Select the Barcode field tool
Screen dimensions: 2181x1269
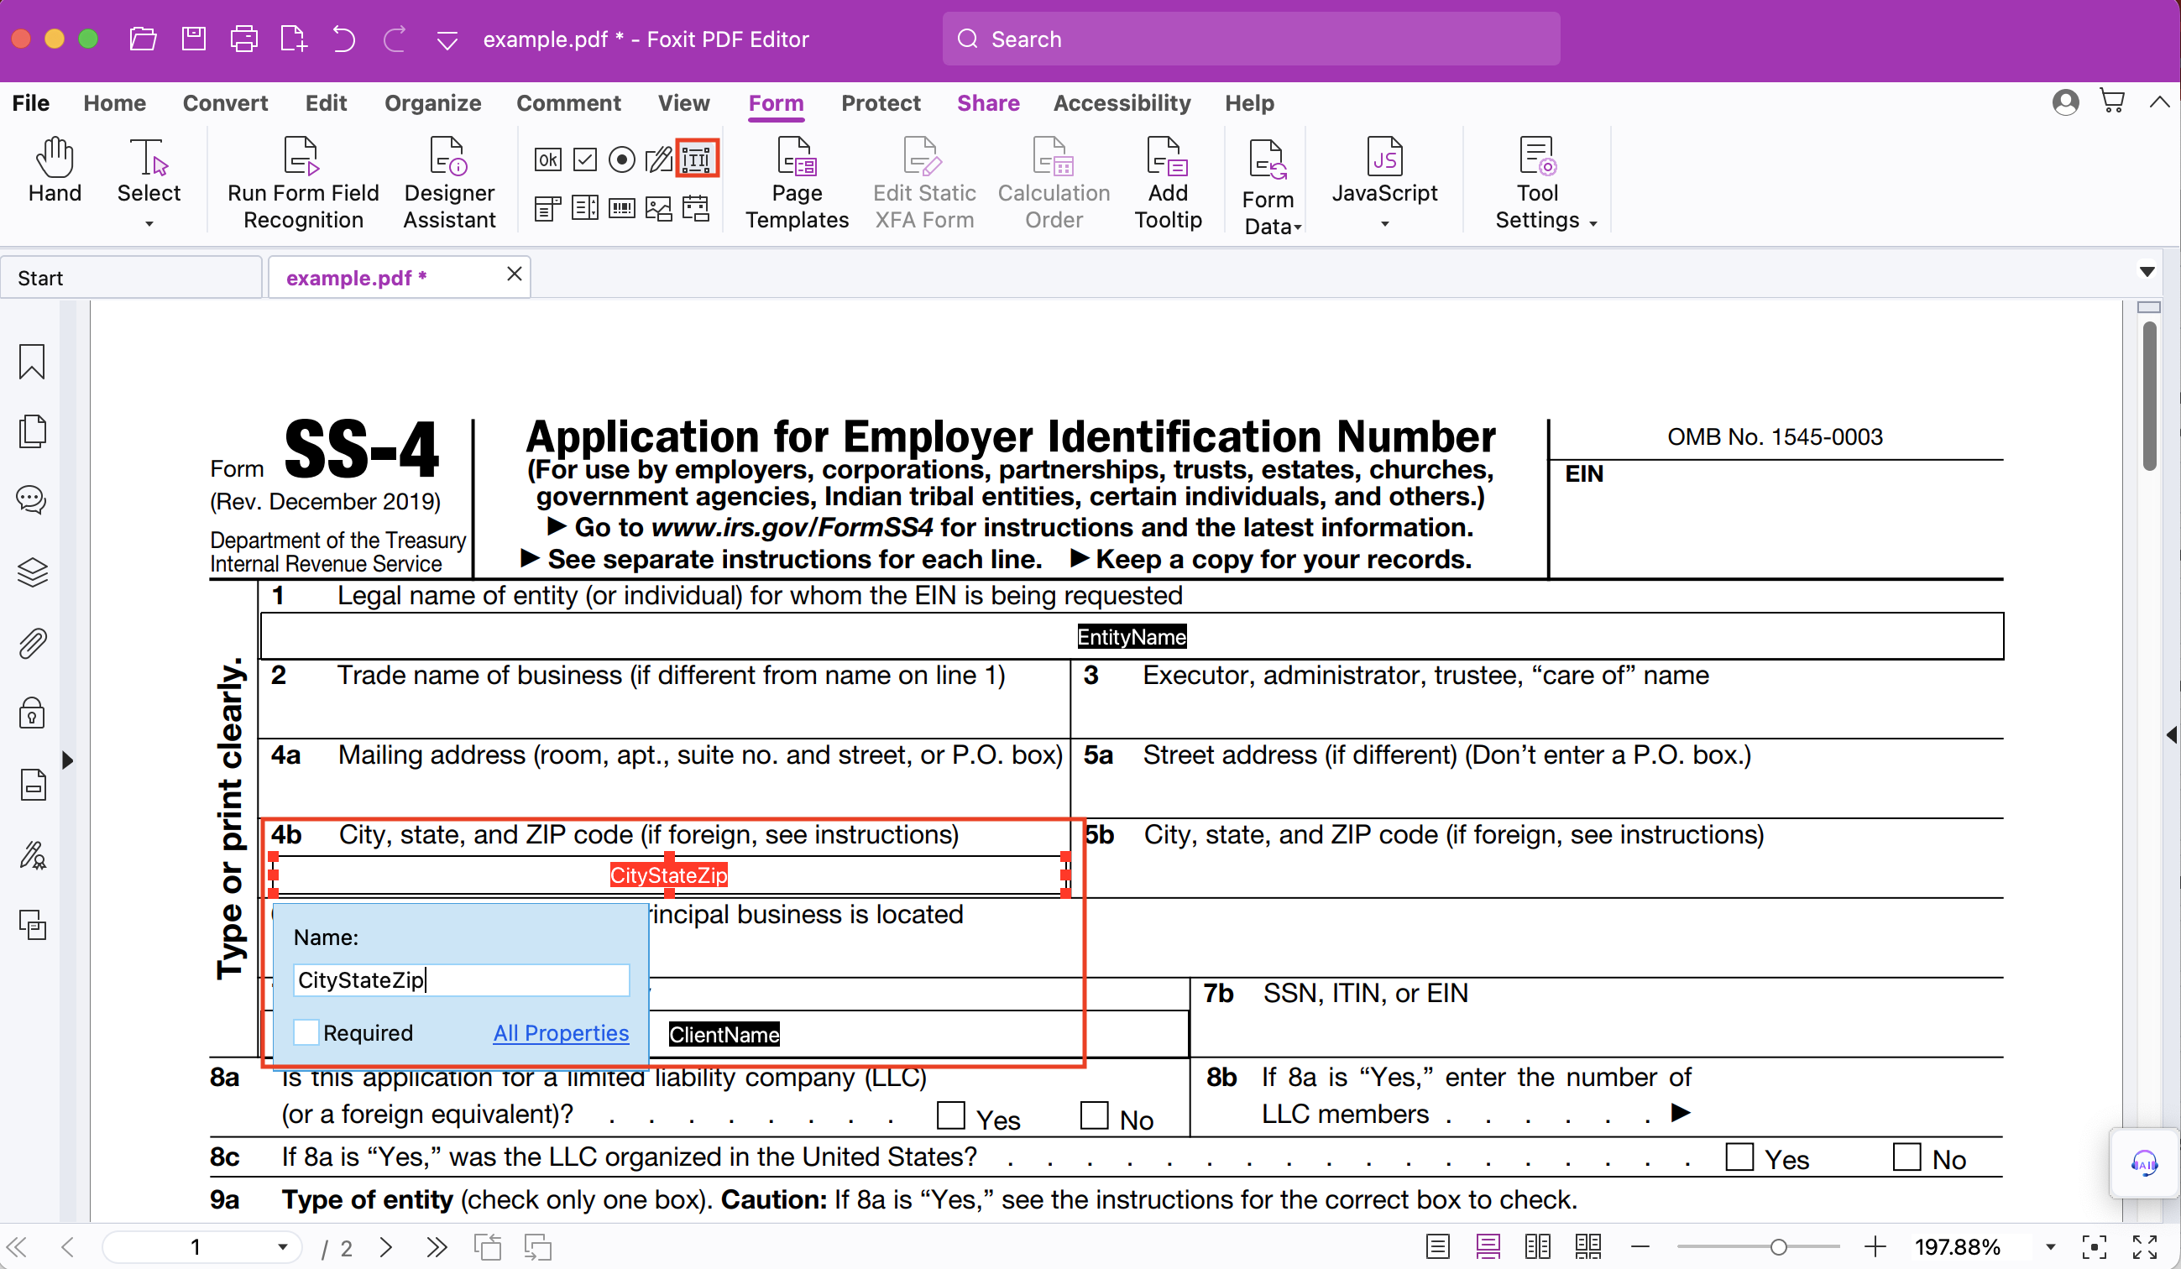[621, 208]
